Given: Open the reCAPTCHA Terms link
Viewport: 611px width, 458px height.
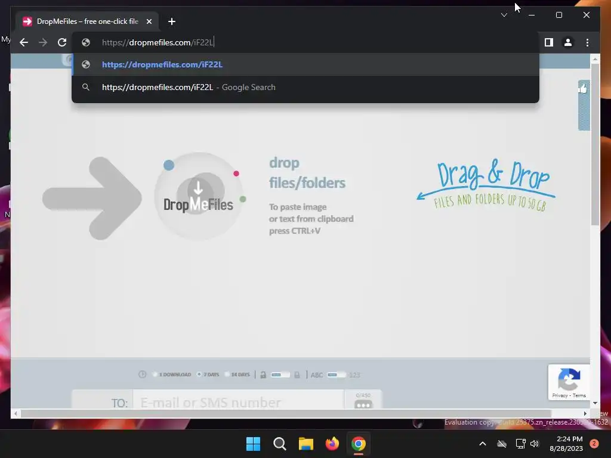Looking at the screenshot, I should [x=579, y=396].
